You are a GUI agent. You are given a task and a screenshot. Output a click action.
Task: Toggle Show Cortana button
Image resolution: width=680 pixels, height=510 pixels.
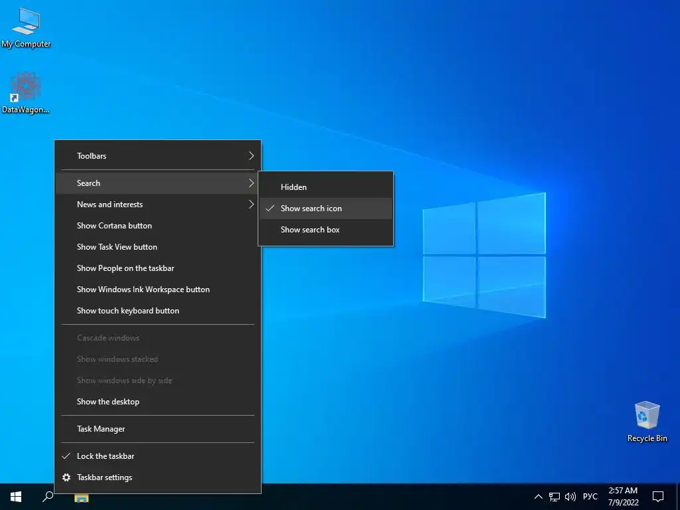tap(158, 226)
